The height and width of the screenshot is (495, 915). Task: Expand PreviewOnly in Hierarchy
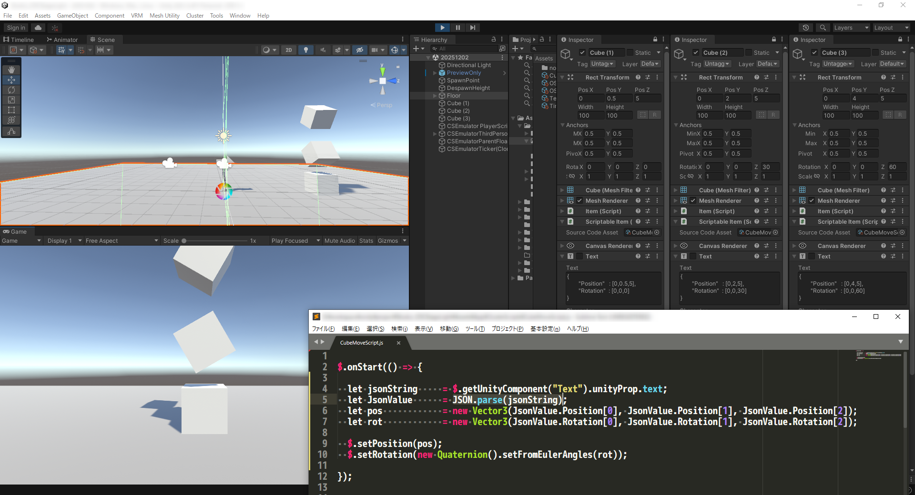click(x=435, y=73)
